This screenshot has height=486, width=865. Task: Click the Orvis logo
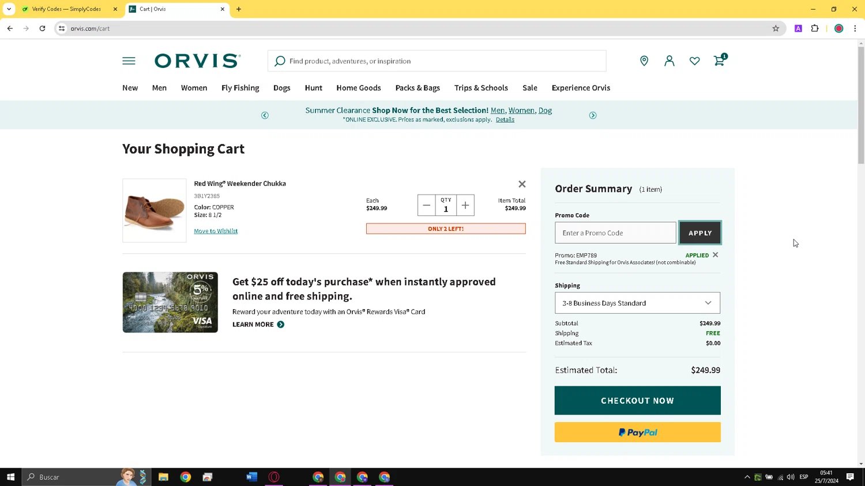[x=197, y=61]
